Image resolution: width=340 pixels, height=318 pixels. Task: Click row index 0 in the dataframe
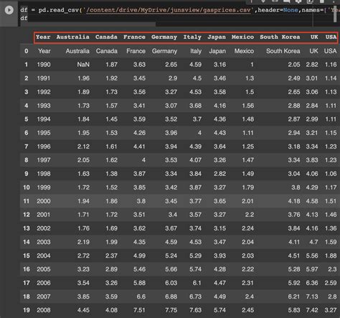27,51
